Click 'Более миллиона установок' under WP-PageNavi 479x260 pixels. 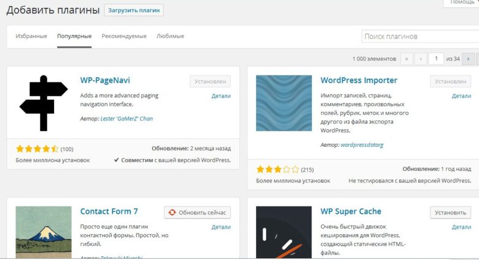tap(53, 160)
